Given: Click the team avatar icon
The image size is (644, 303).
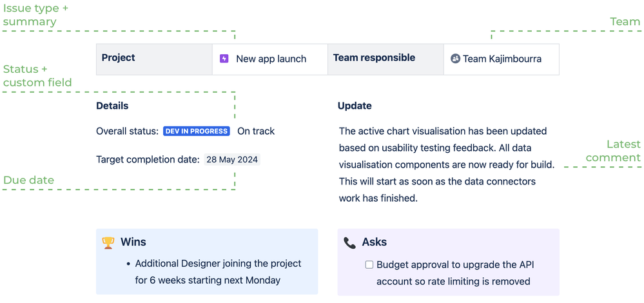Looking at the screenshot, I should tap(455, 59).
